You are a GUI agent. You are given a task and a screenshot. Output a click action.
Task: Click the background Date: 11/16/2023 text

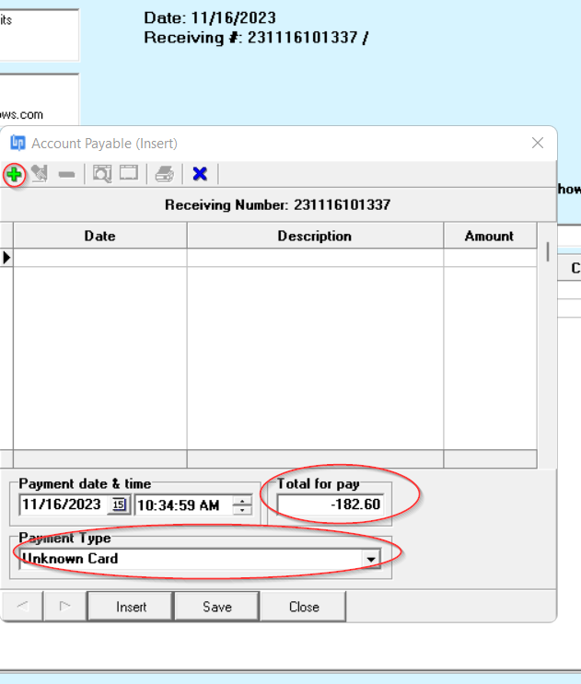pos(210,17)
